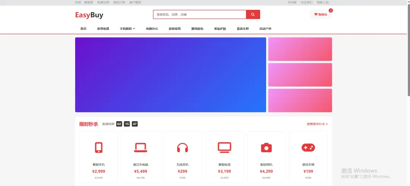Screen dimensions: 410x186
Task: Click the top pink side banner
Action: 300,49
